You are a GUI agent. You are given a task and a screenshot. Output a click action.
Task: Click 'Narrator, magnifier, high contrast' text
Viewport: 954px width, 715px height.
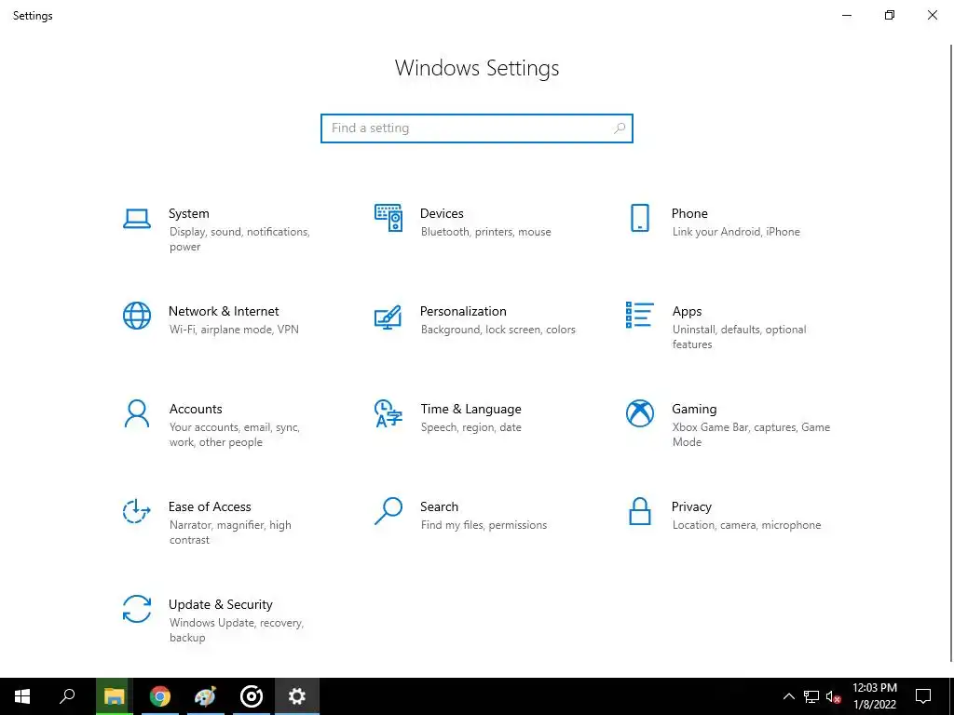pyautogui.click(x=230, y=532)
